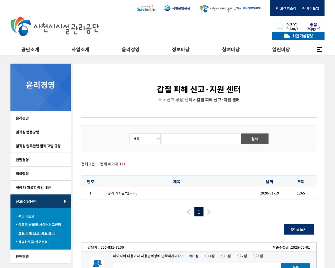Go to the previous page arrow
This screenshot has height=268, width=335.
point(189,212)
